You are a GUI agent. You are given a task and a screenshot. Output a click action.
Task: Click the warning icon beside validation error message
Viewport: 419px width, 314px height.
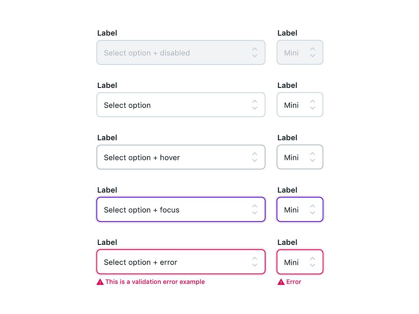(x=100, y=282)
